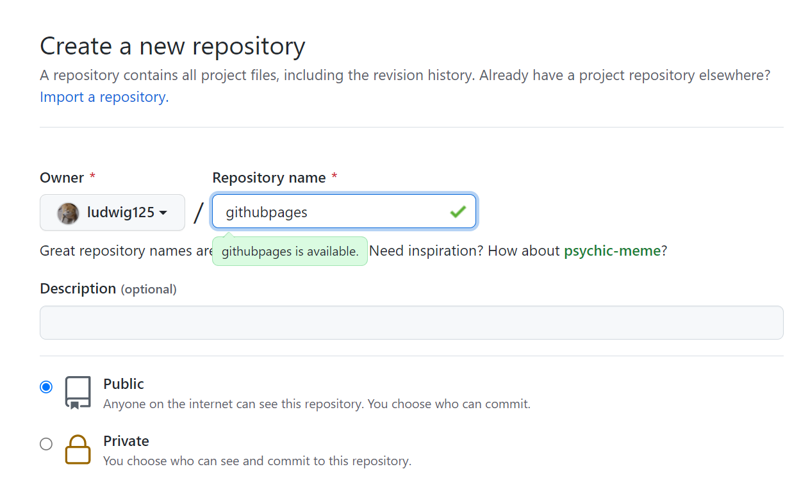Click the Create a new repository heading

point(172,46)
